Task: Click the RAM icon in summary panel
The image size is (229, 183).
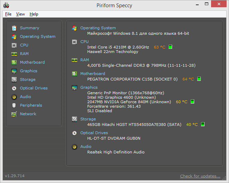Action: tap(74, 60)
